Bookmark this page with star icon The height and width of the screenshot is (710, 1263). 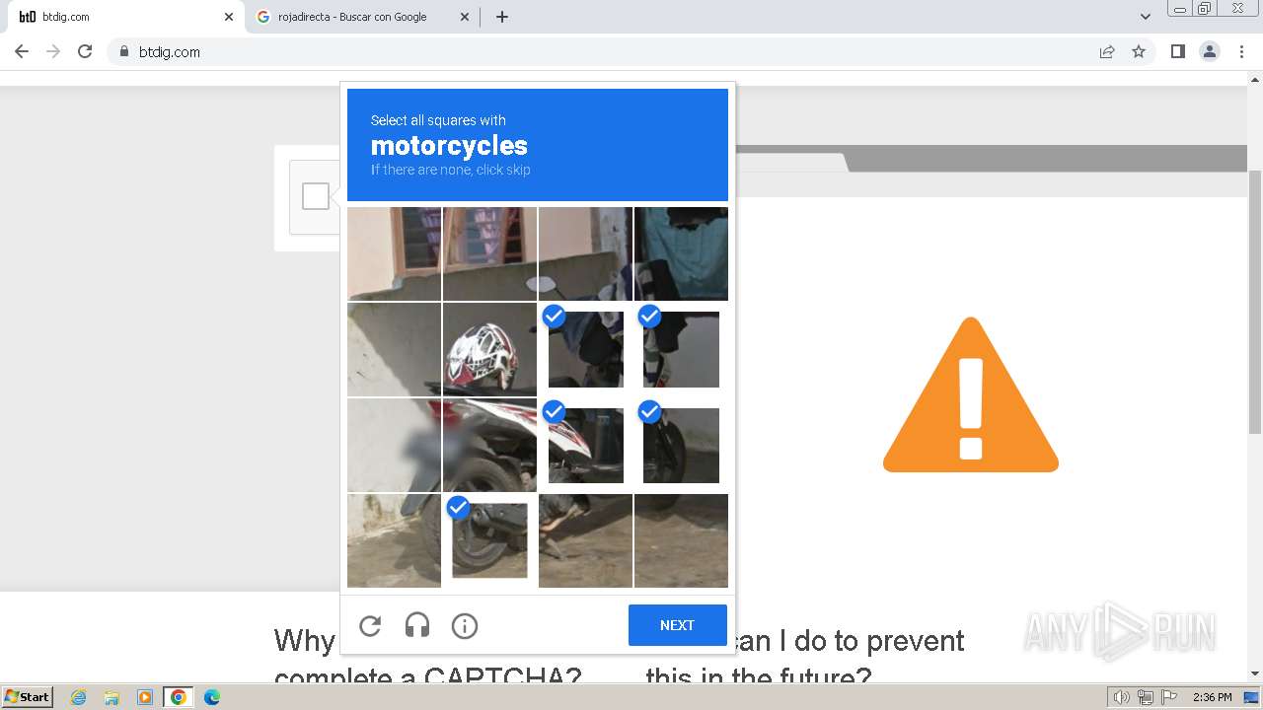pyautogui.click(x=1139, y=52)
